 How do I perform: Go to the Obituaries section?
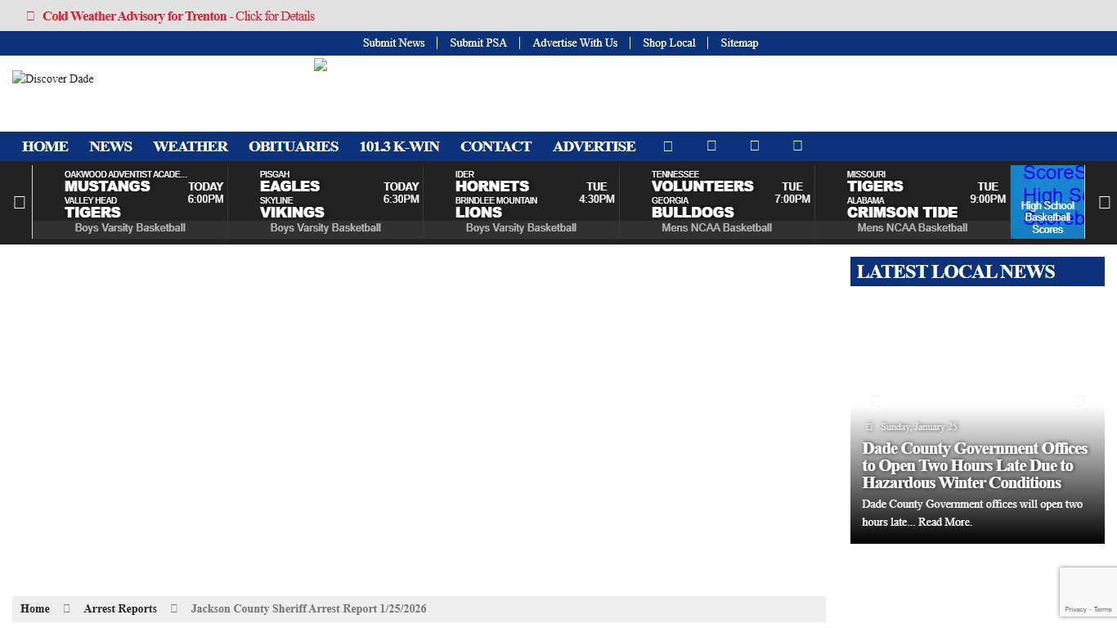pyautogui.click(x=293, y=146)
